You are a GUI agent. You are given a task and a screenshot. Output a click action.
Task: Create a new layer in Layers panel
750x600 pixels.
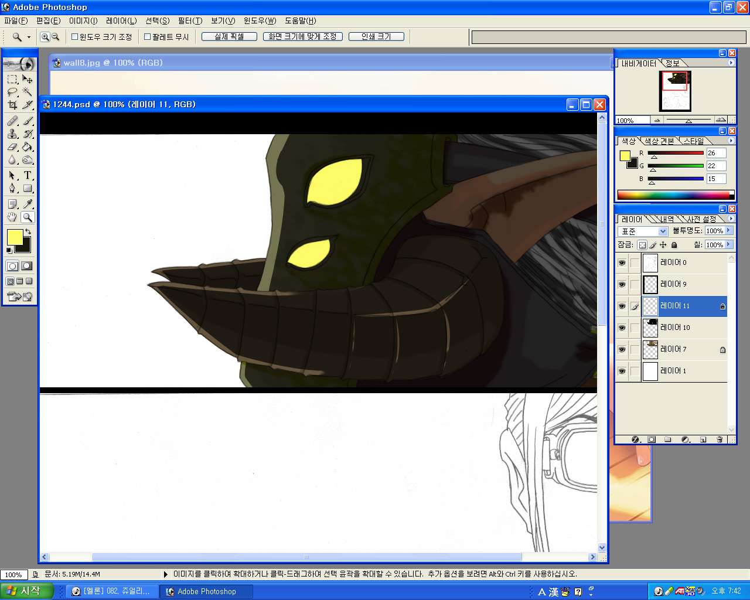(x=703, y=439)
